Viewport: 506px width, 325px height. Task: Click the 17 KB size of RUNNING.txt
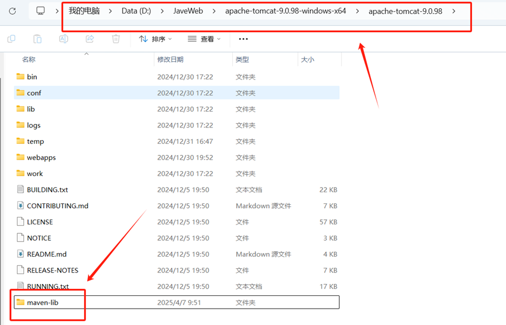pos(328,286)
